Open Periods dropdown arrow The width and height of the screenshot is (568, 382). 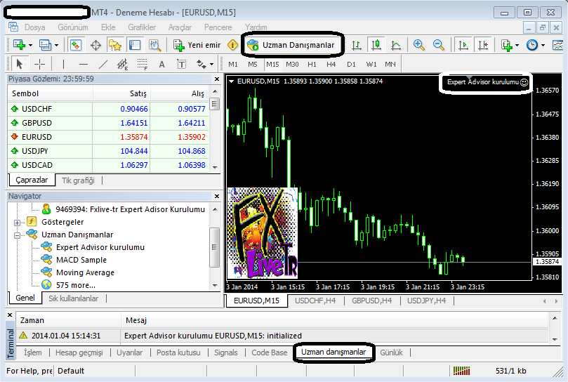(543, 46)
